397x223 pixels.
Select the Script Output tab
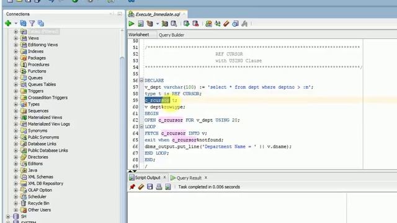148,178
